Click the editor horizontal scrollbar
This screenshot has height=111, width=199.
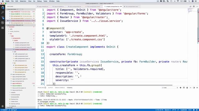109,85
